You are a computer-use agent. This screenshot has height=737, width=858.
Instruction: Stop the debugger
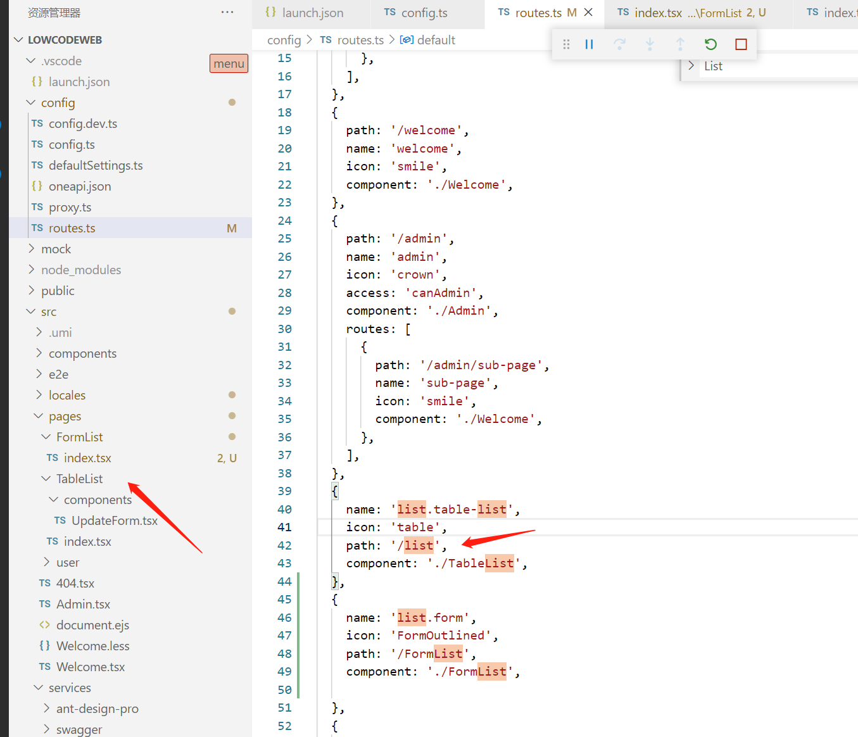[x=741, y=44]
